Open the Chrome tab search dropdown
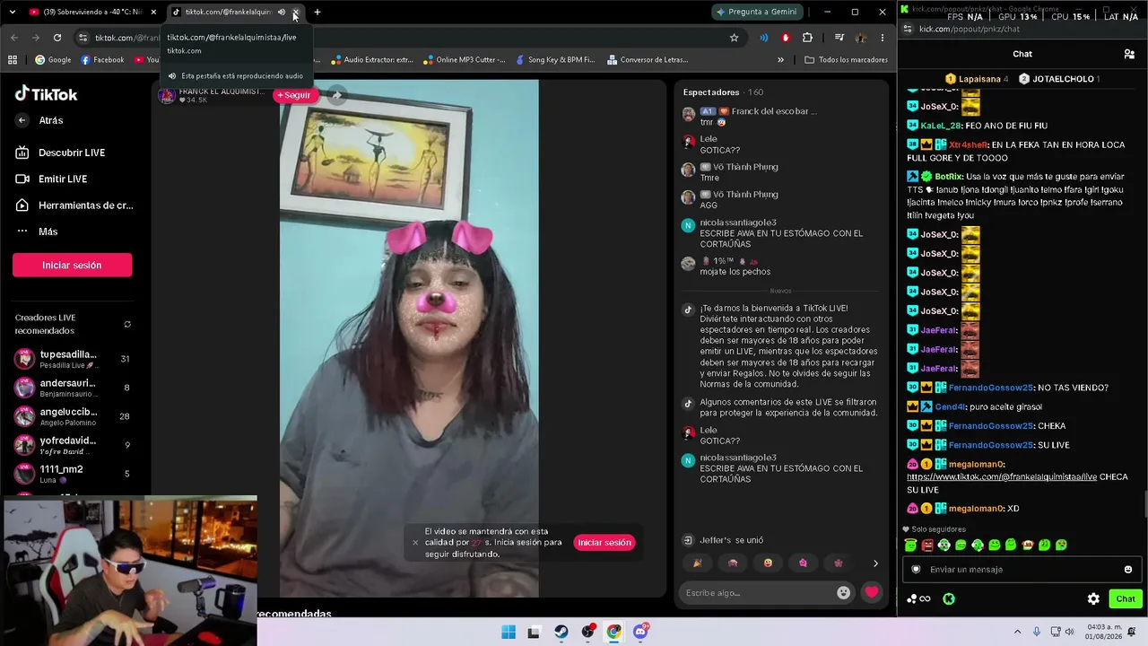 [x=13, y=13]
